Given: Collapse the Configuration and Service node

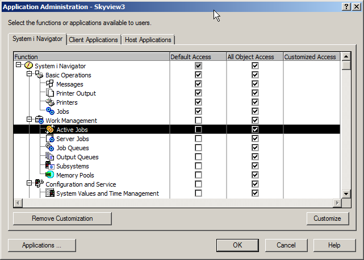Looking at the screenshot, I should point(30,183).
